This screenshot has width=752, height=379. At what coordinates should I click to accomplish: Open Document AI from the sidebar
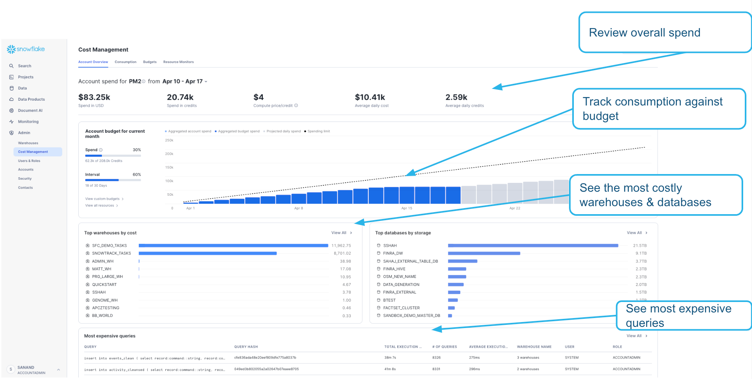pyautogui.click(x=12, y=111)
